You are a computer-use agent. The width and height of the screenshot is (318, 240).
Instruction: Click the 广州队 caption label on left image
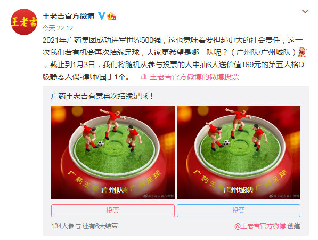(112, 190)
